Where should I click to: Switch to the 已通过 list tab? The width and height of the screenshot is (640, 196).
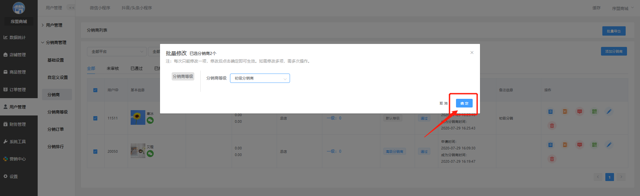[x=137, y=68]
